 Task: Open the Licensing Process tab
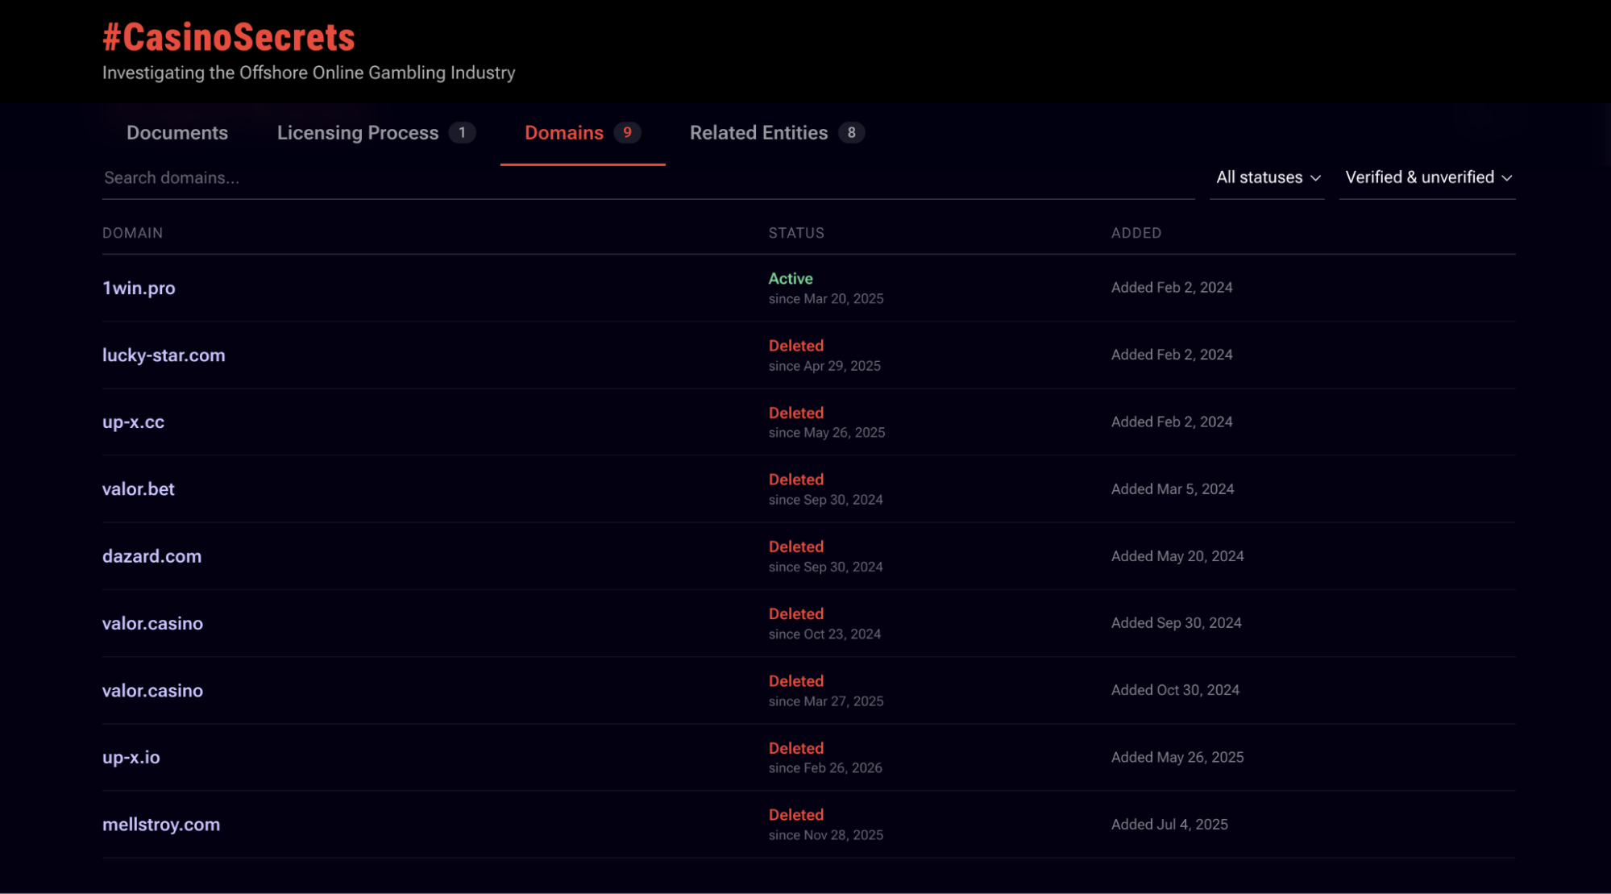pos(376,133)
